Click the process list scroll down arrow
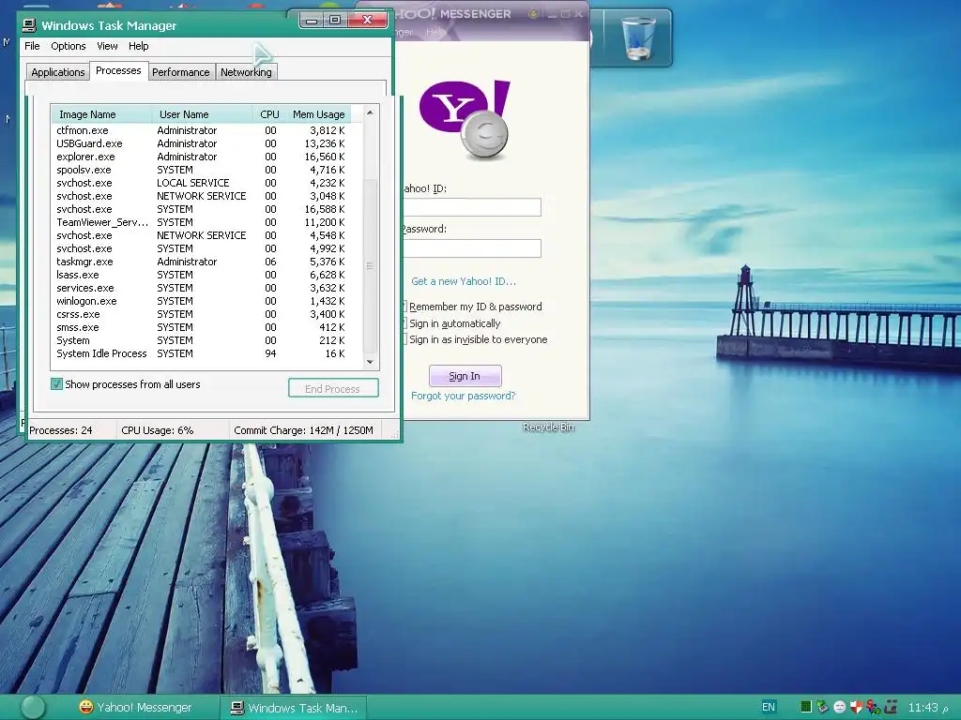The image size is (961, 720). tap(370, 362)
